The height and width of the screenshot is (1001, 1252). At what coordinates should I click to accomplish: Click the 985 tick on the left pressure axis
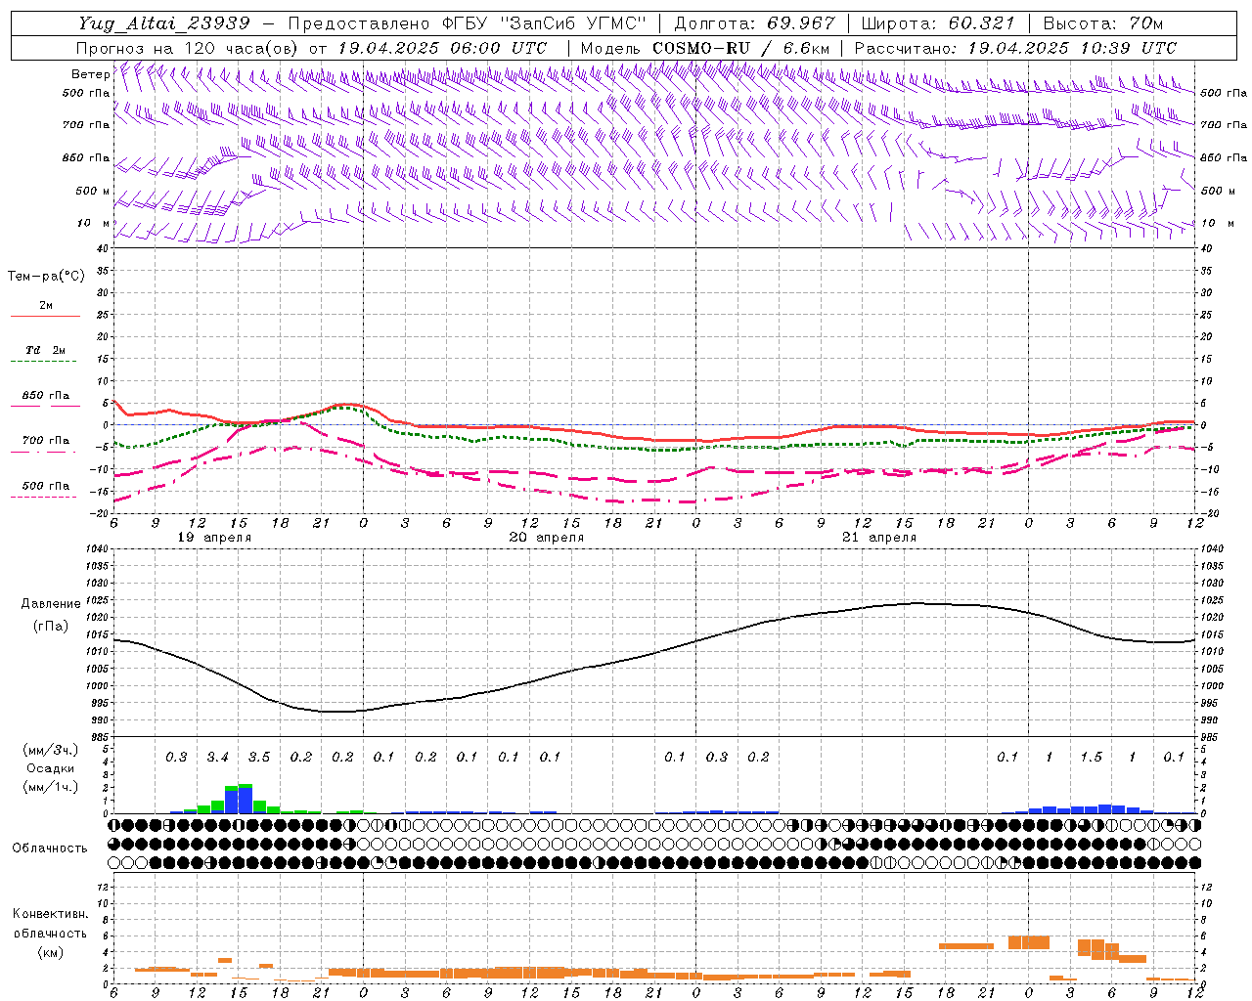tap(100, 737)
